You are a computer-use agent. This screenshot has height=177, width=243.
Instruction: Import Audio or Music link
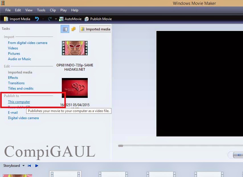coord(20,59)
